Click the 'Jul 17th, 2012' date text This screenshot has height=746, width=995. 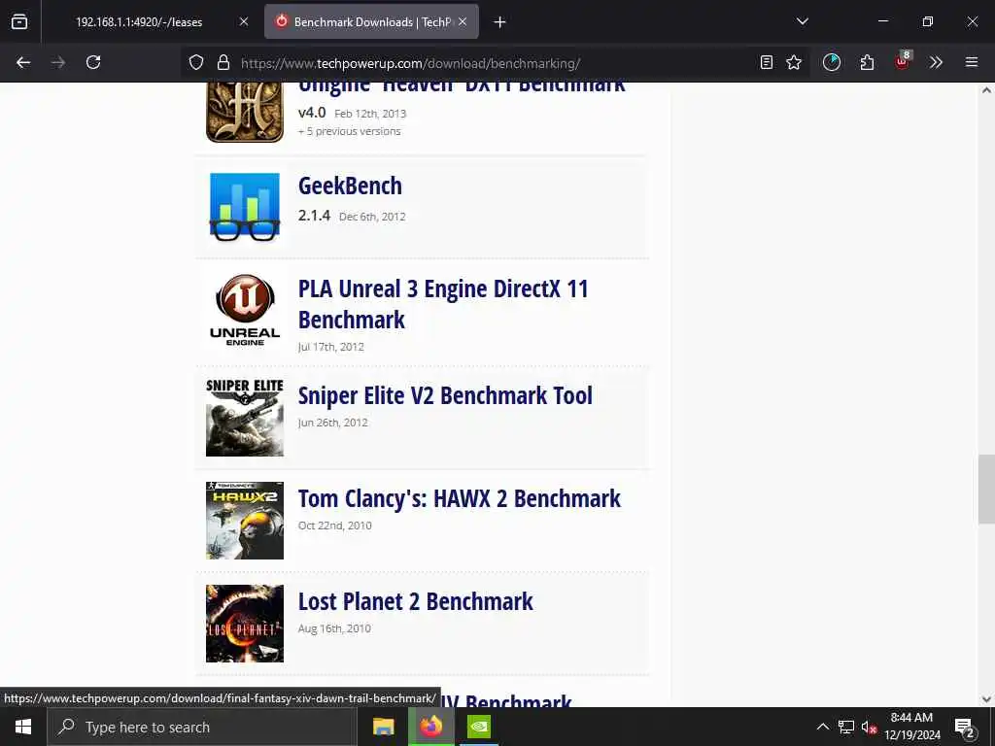[330, 347]
